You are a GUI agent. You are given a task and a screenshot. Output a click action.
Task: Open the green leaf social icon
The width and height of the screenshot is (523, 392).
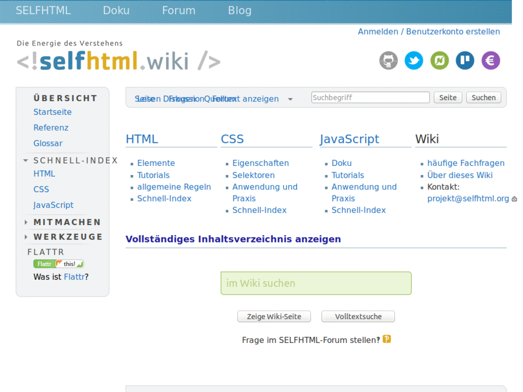tap(439, 60)
